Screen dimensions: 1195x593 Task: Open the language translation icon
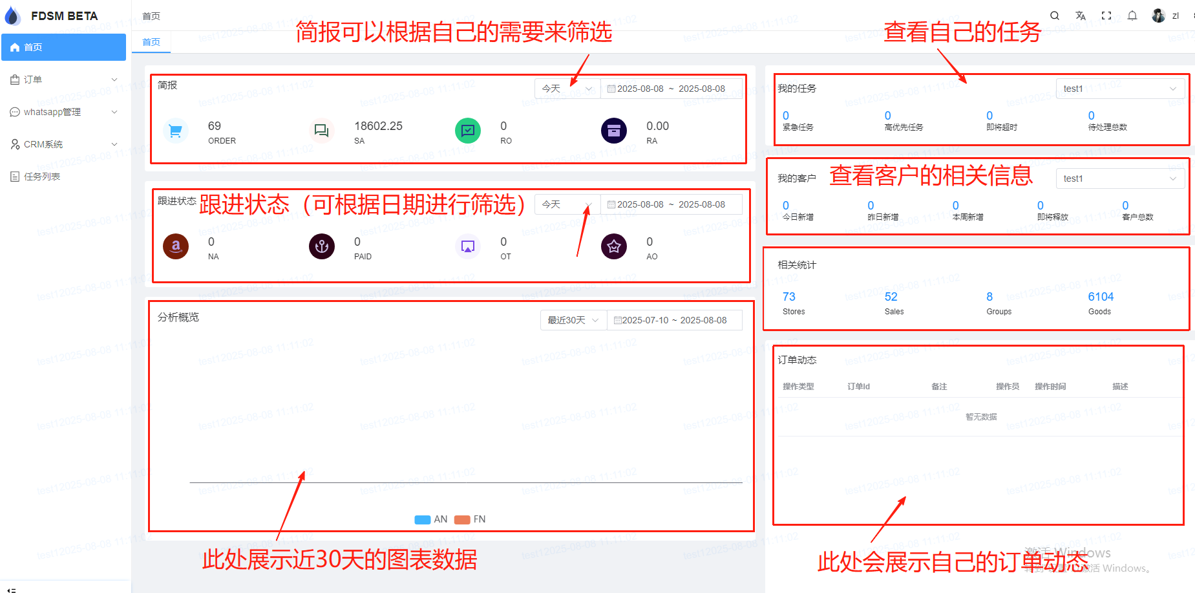1081,16
